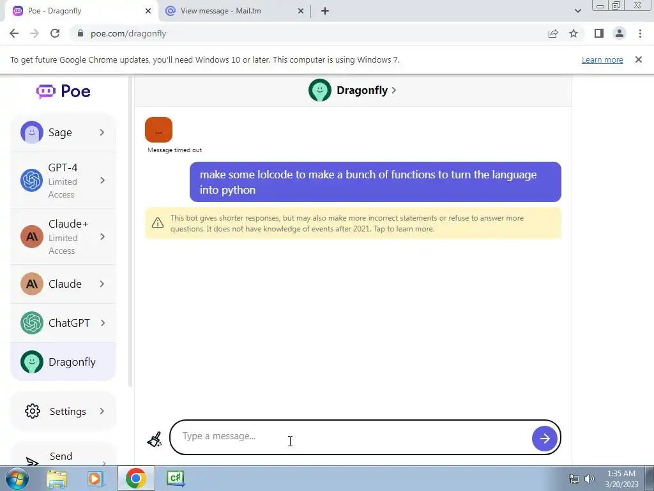Send message with the arrow button

pos(544,439)
